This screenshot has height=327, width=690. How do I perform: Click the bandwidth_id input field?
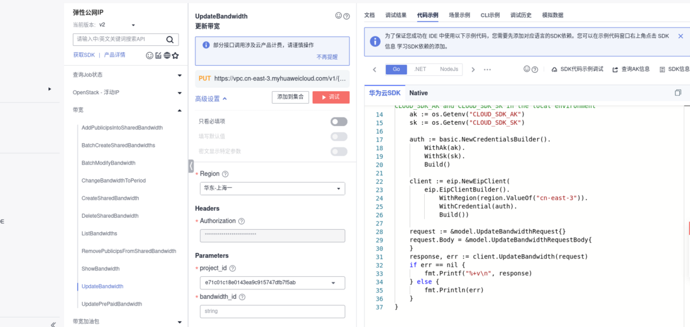point(272,311)
